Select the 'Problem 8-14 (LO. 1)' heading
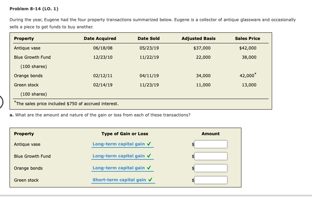Viewport: 312px width, 198px height. coord(34,9)
